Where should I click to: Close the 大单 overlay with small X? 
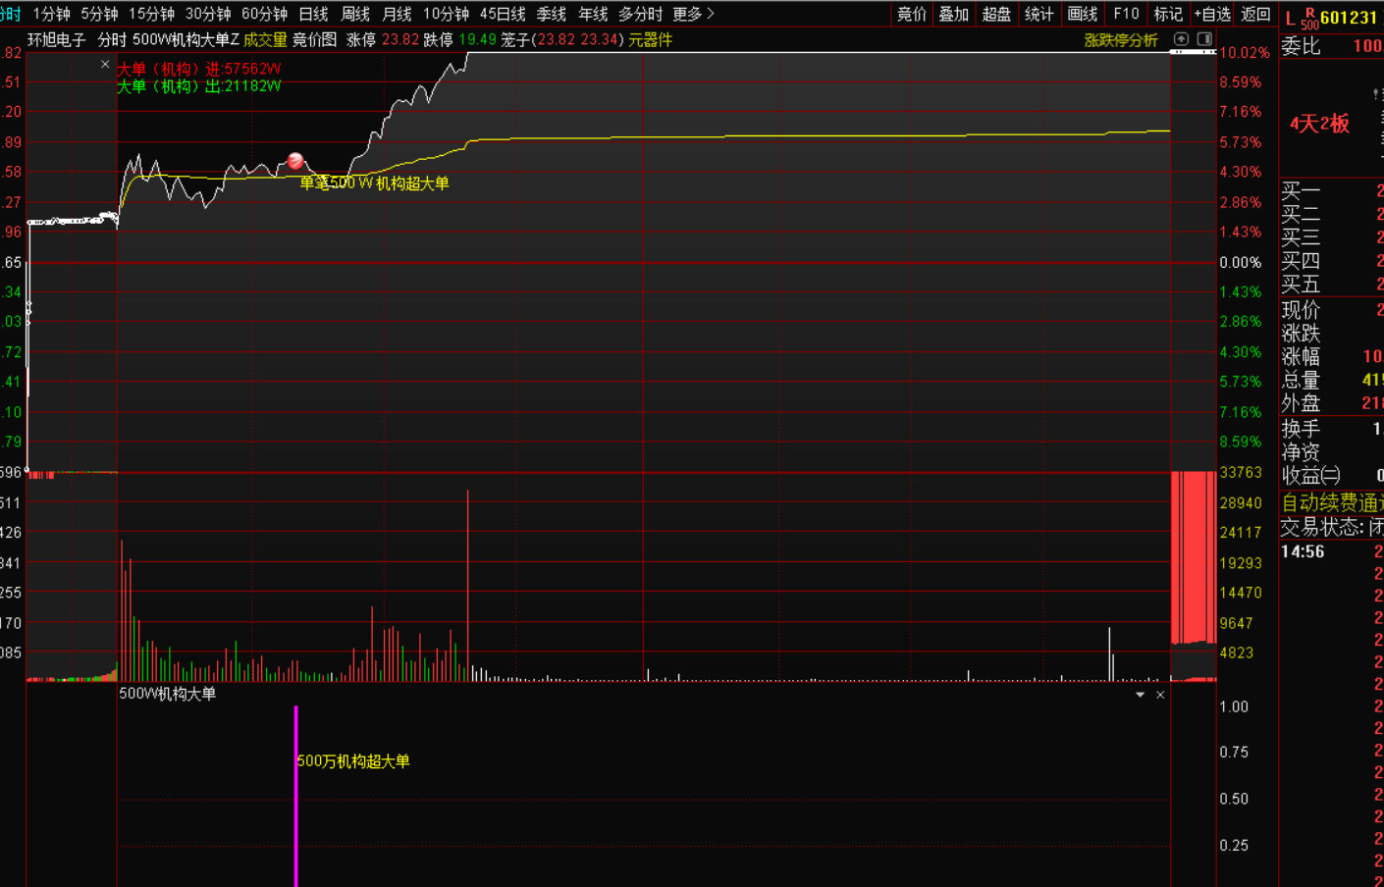pyautogui.click(x=105, y=65)
